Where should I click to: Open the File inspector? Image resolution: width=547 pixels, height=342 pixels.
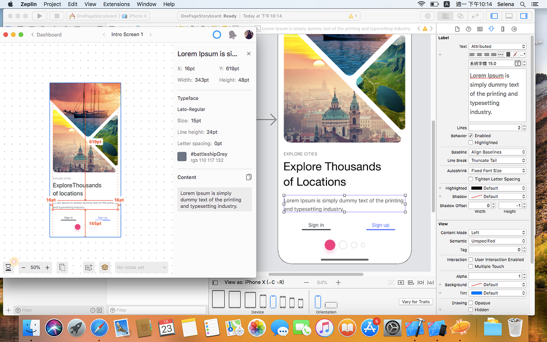pyautogui.click(x=457, y=28)
